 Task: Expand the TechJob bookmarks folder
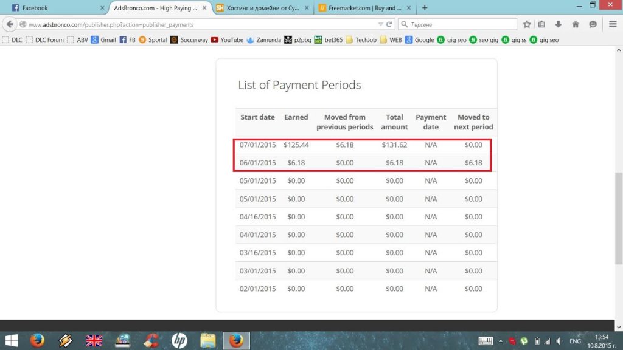pyautogui.click(x=361, y=39)
